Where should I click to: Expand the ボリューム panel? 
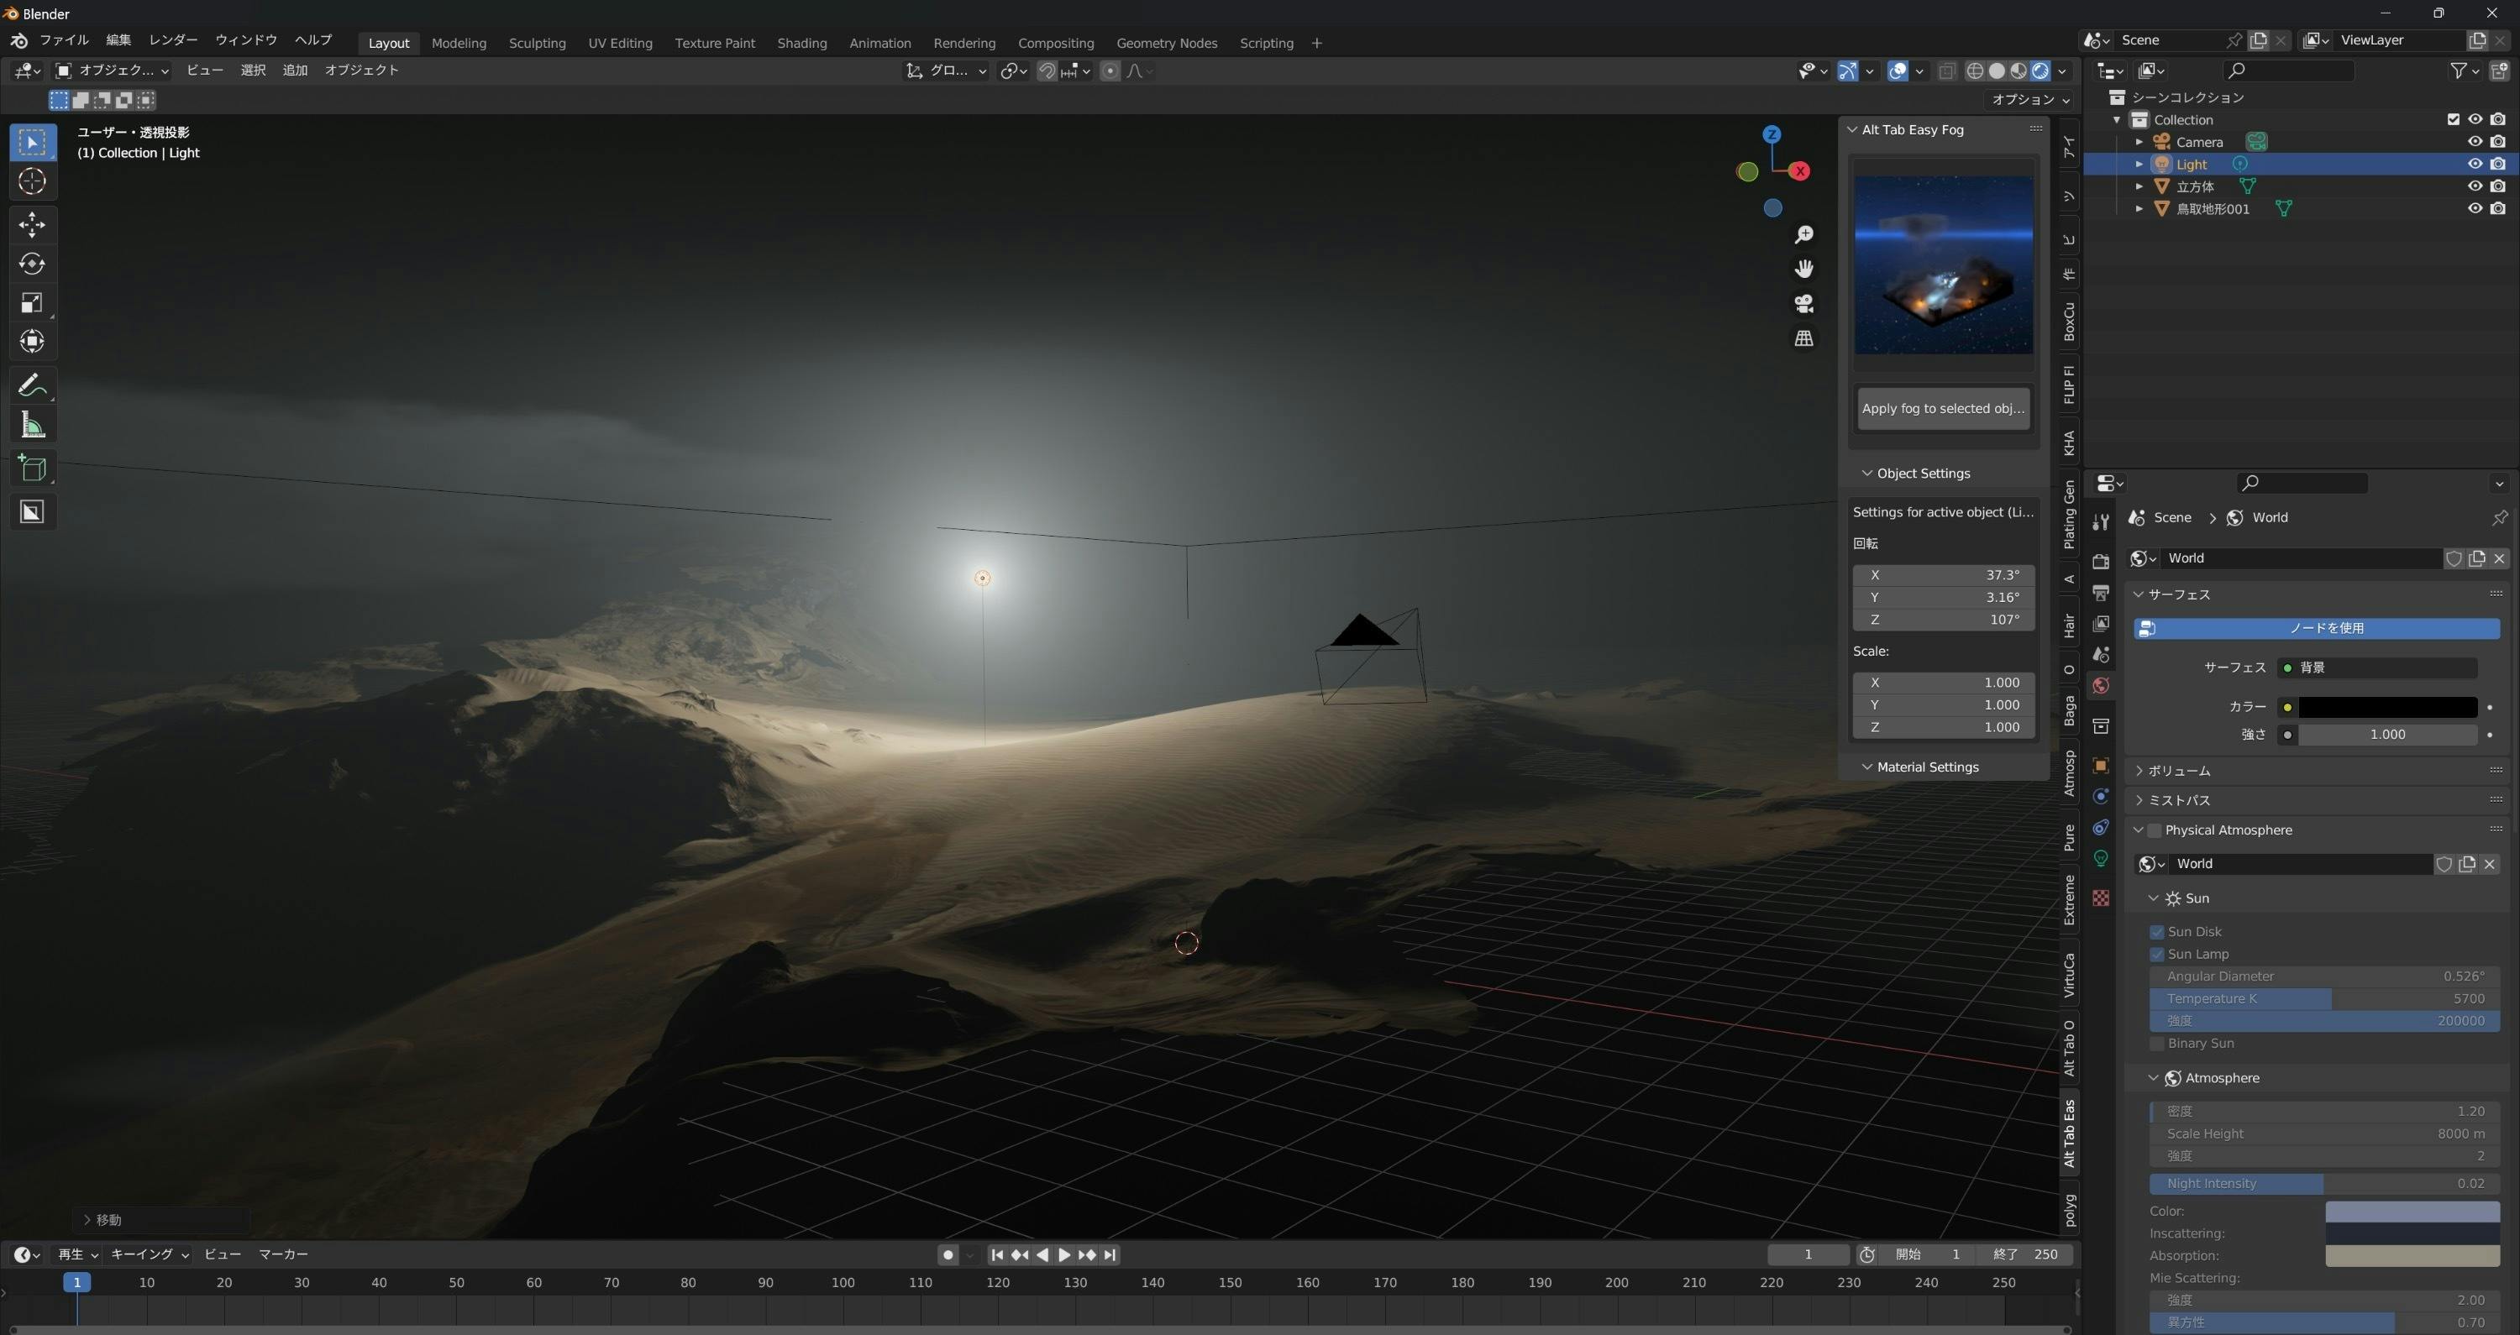(2179, 771)
